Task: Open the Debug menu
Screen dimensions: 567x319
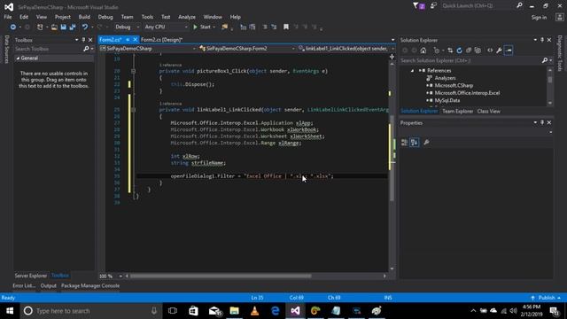Action: pyautogui.click(x=105, y=17)
